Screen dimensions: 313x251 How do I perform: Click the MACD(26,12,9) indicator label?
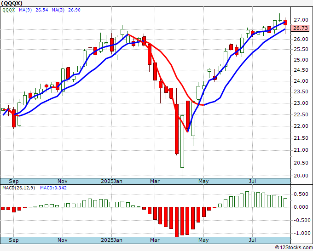pyautogui.click(x=18, y=188)
